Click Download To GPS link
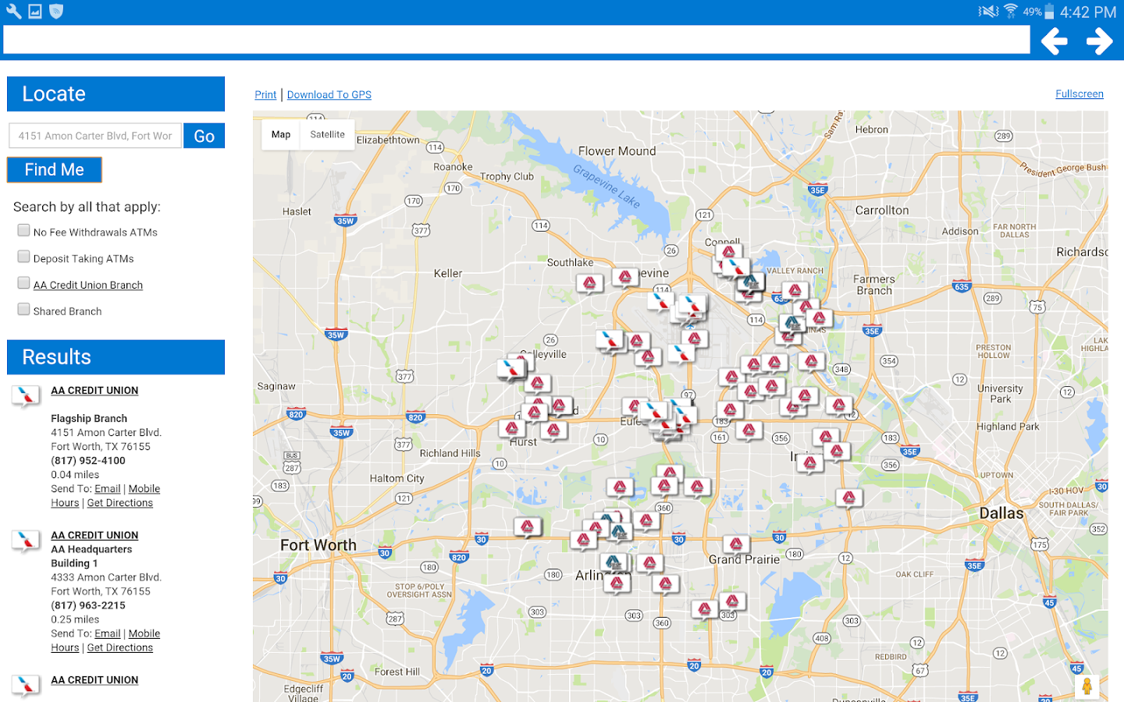Screen dimensions: 1124x702 tap(329, 94)
